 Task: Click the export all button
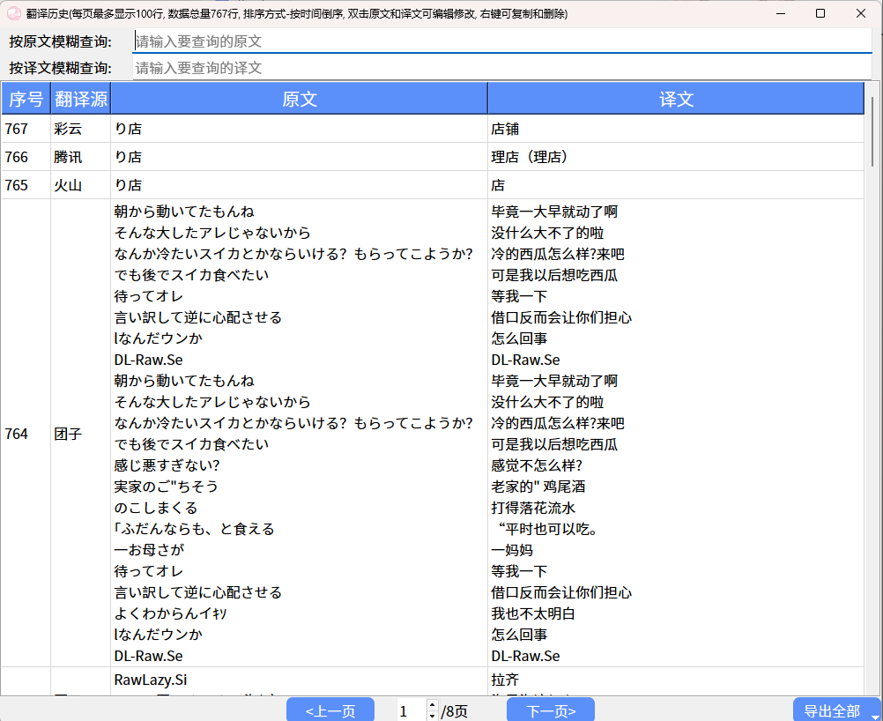[830, 710]
